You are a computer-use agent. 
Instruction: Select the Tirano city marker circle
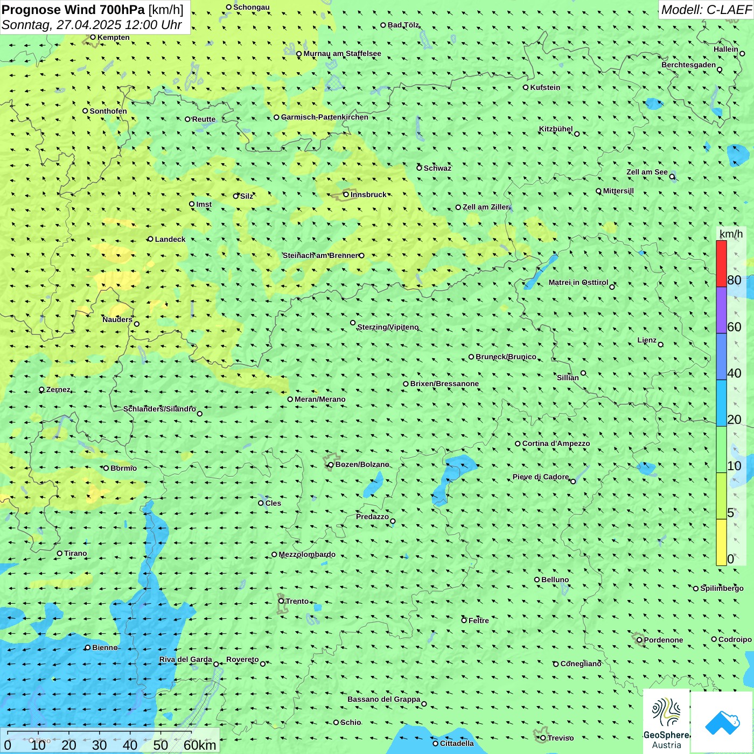(60, 553)
